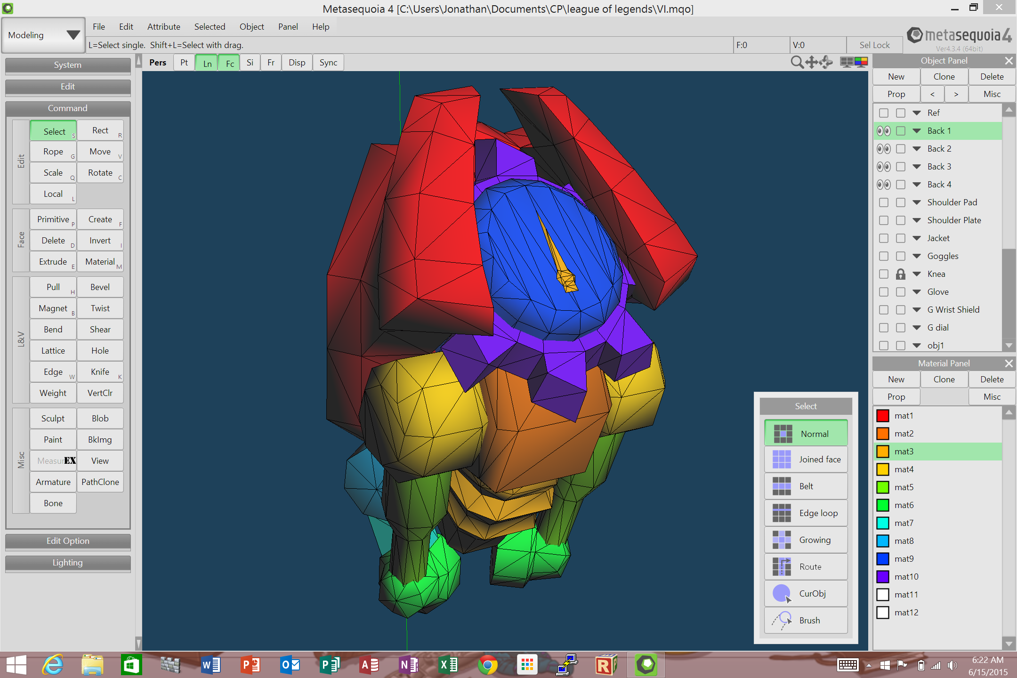This screenshot has height=678, width=1017.
Task: Select the purple mat10 color swatch
Action: (x=882, y=577)
